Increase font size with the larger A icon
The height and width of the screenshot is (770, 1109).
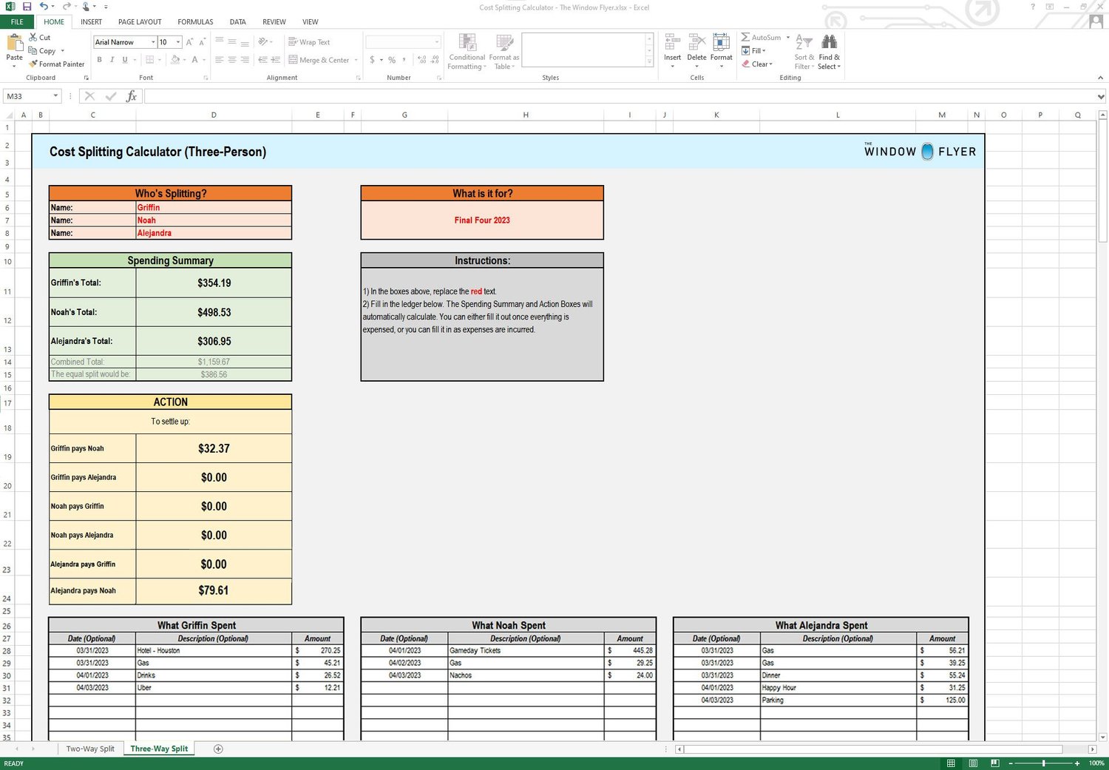pos(189,42)
